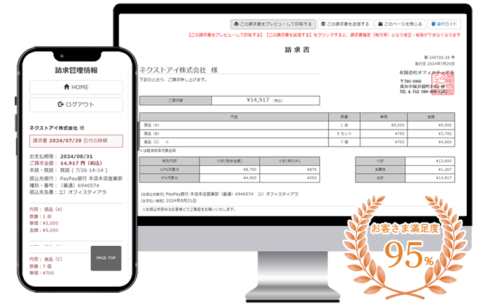Screen dimensions: 488x305
Task: Select the 商品（A） row in the invoice table
Action: tap(297, 124)
